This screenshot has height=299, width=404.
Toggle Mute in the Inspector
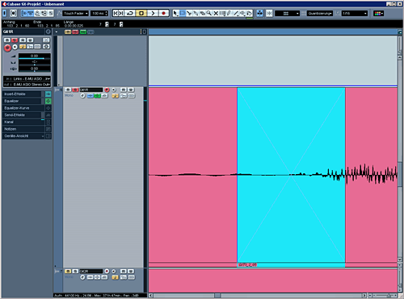click(x=7, y=40)
